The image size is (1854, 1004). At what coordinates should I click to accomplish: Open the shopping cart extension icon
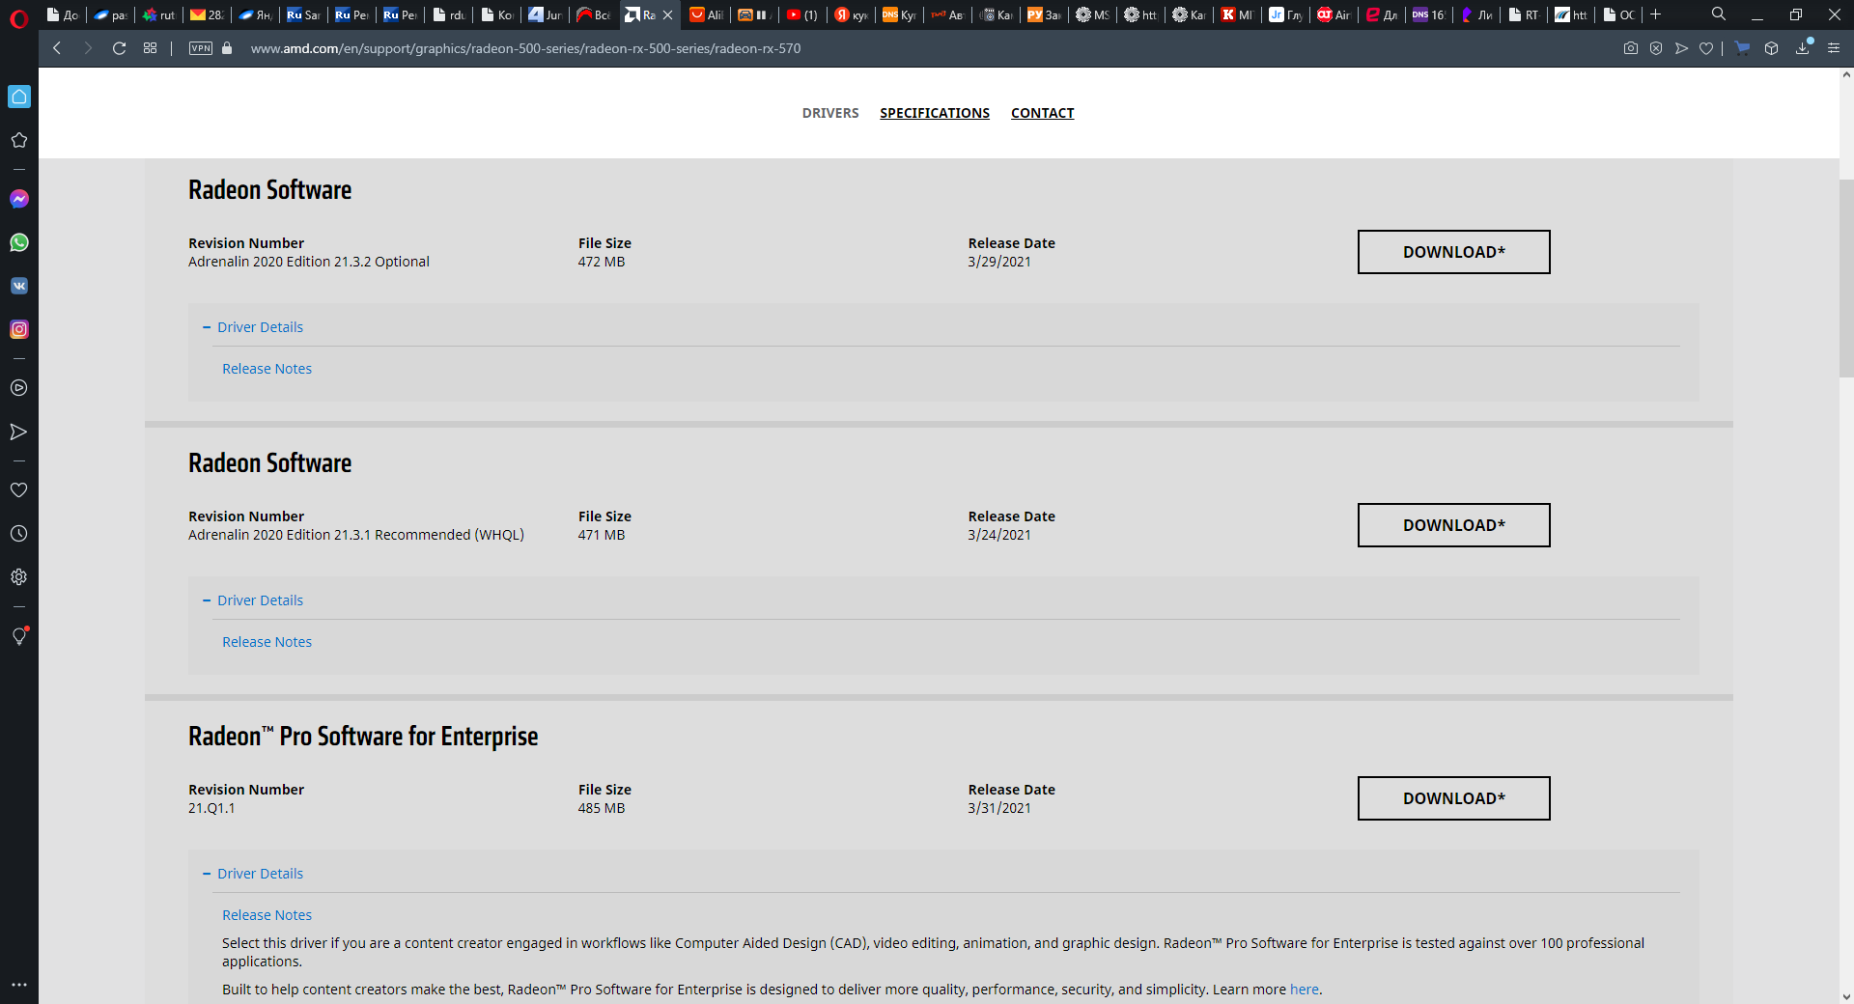[1742, 48]
